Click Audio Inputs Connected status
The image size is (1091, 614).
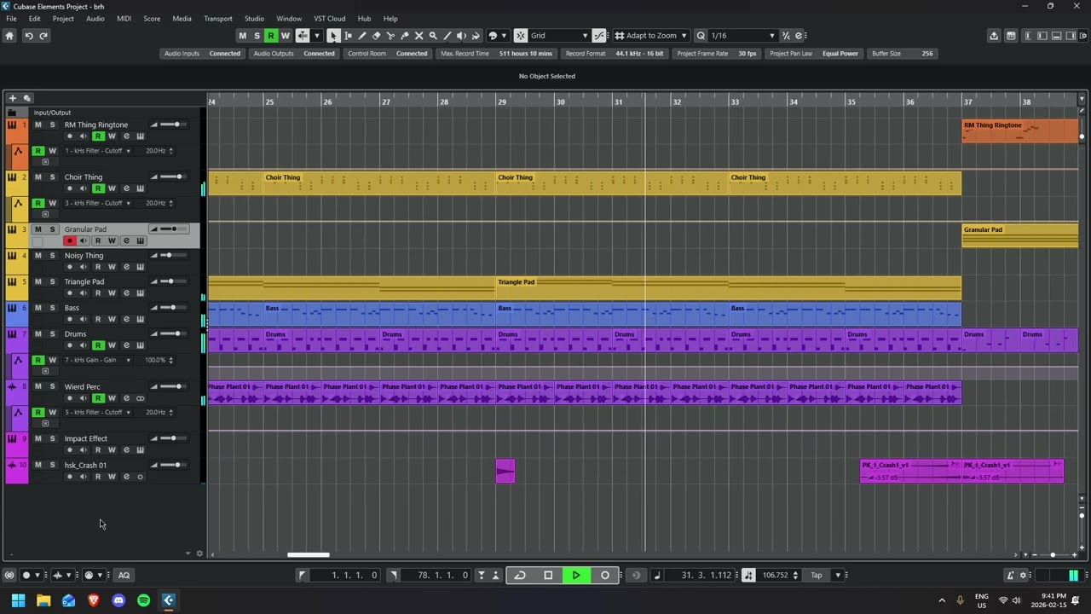click(203, 54)
